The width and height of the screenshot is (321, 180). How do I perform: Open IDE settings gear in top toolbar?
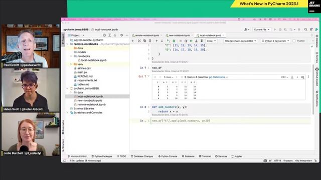click(311, 29)
